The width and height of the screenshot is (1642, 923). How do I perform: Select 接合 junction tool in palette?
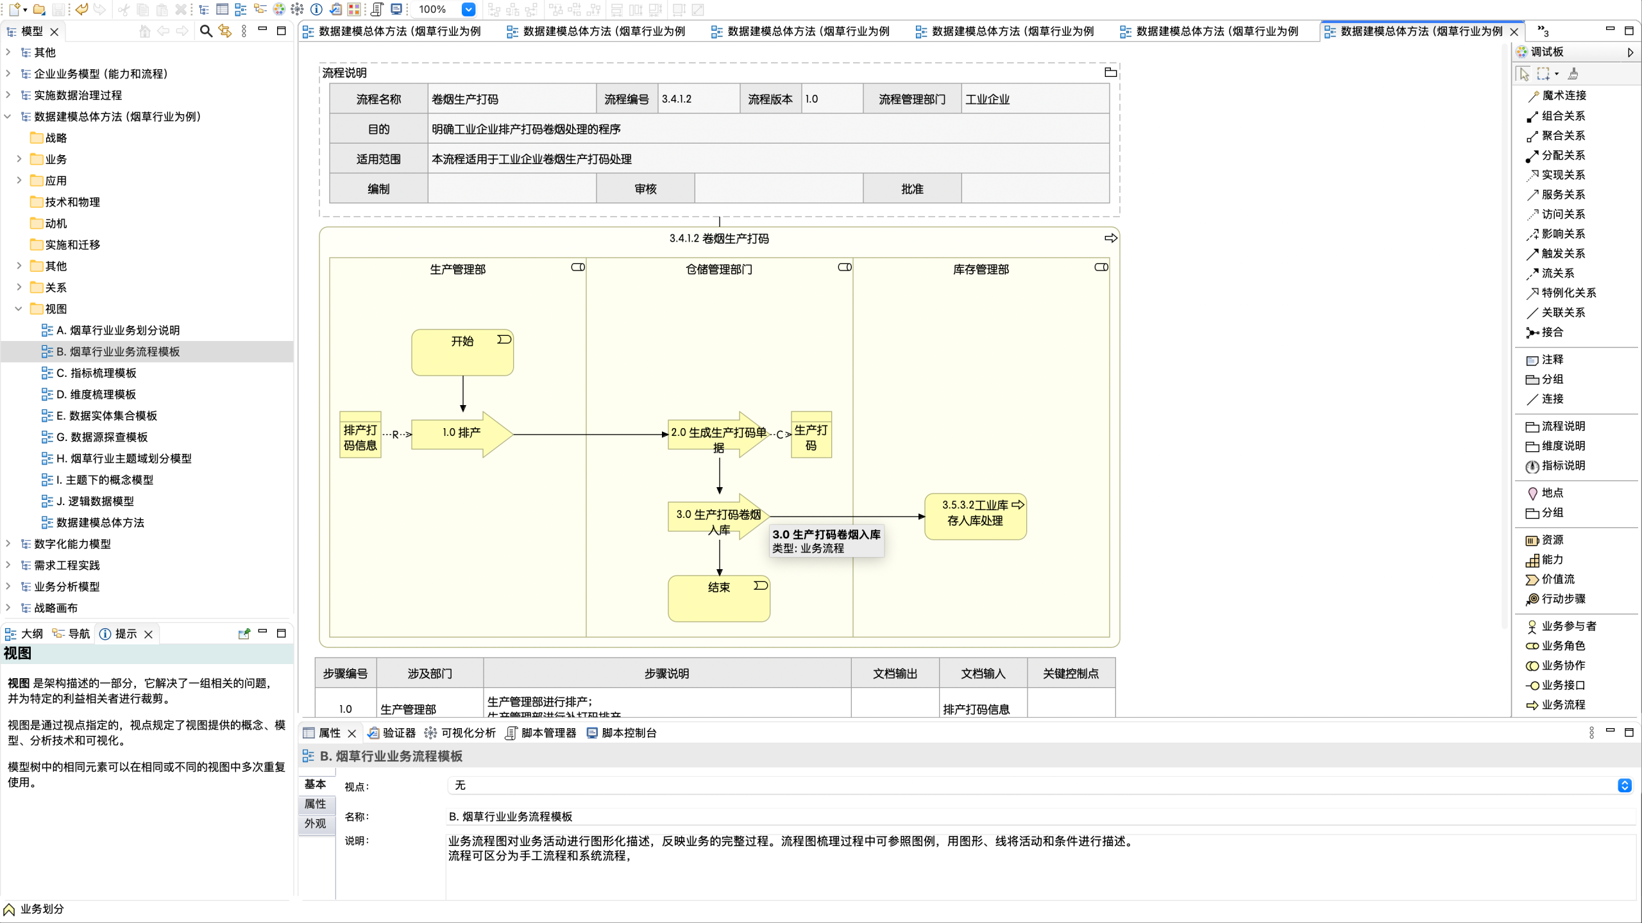click(x=1545, y=332)
